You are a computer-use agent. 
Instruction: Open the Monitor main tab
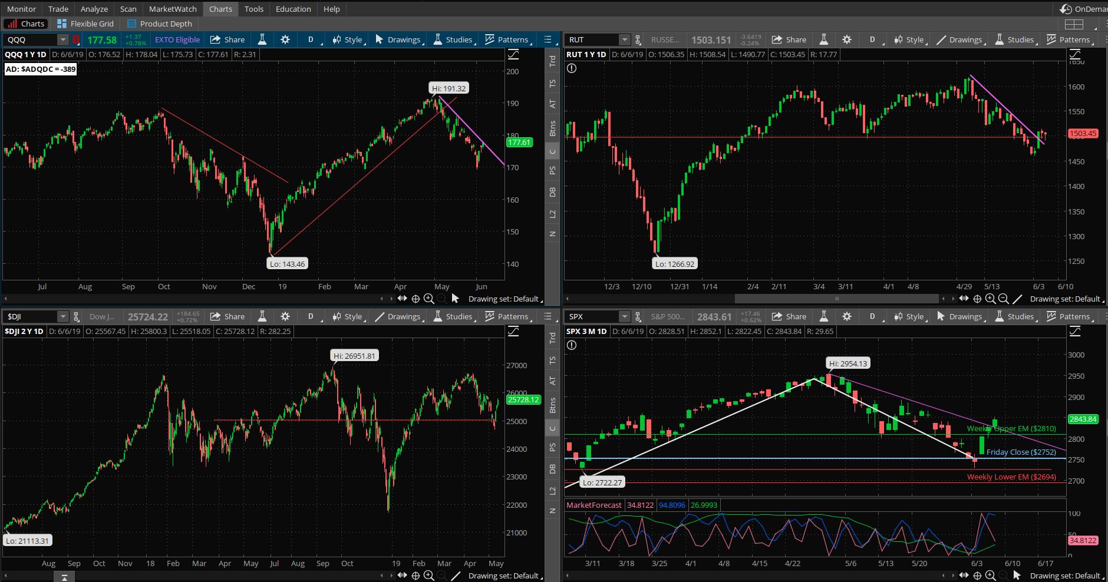[21, 9]
